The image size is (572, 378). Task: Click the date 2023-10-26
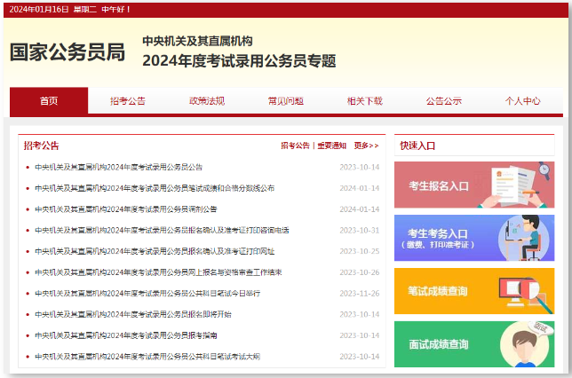pos(360,272)
